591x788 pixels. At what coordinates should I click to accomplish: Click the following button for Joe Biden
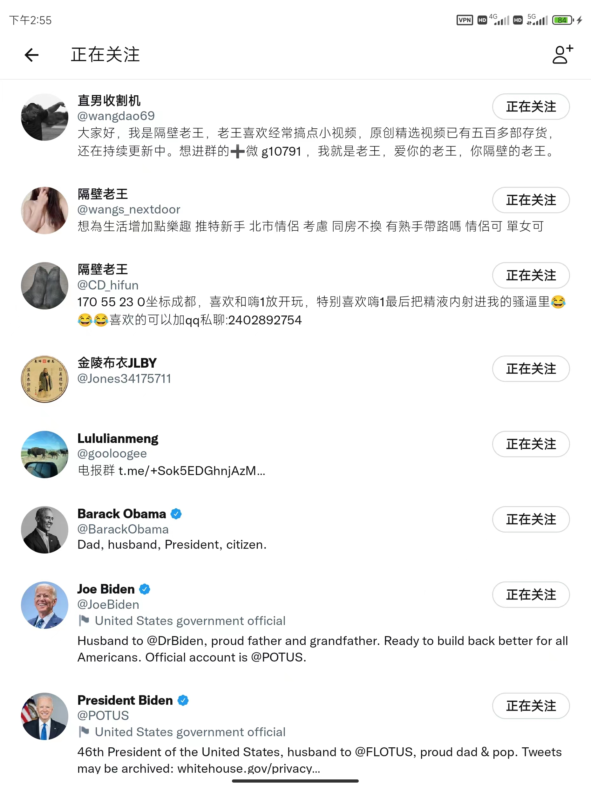531,595
